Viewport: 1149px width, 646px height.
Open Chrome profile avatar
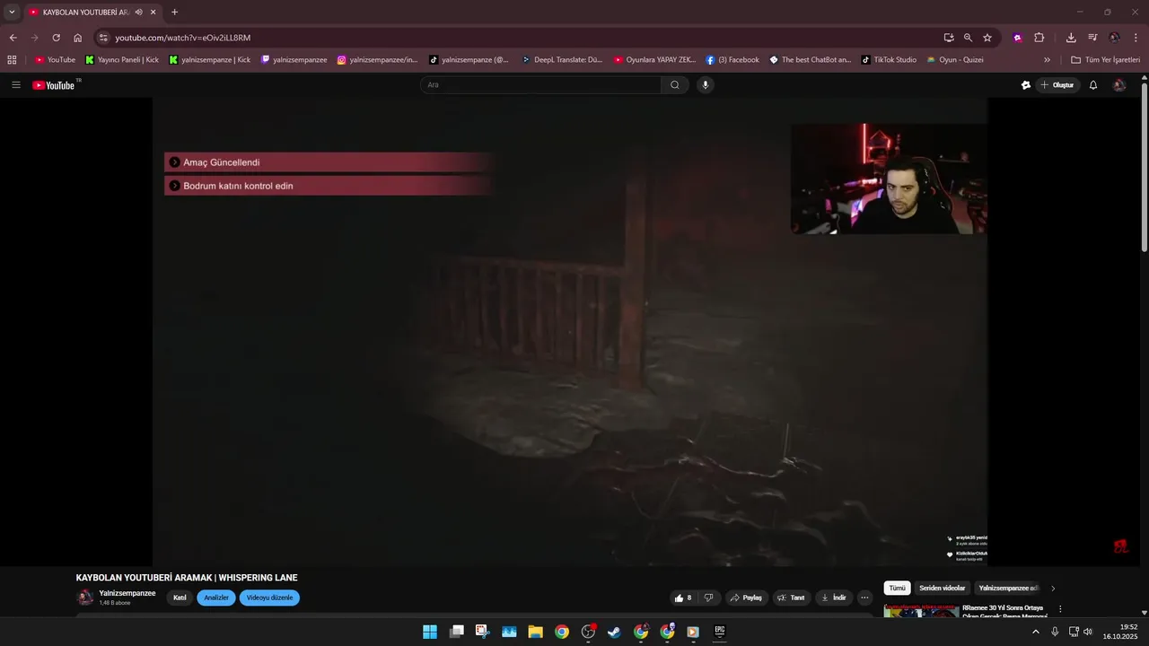pyautogui.click(x=1115, y=38)
